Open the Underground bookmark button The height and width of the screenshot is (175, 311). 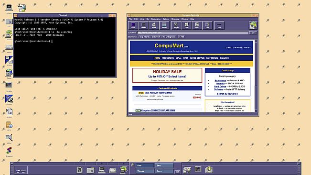[x=169, y=37]
